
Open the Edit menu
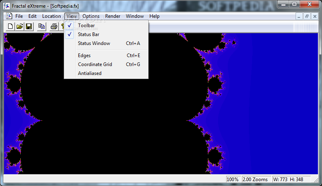point(32,16)
